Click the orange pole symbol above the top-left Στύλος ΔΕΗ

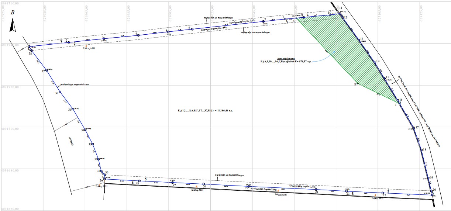coord(86,46)
